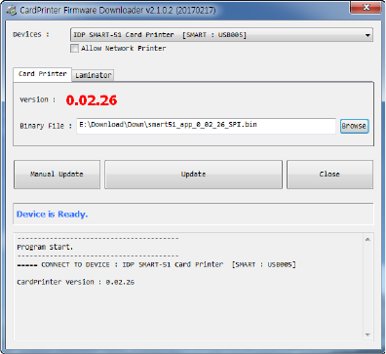Select the Card Printer tab
Screen dimensions: 386x354
(42, 74)
